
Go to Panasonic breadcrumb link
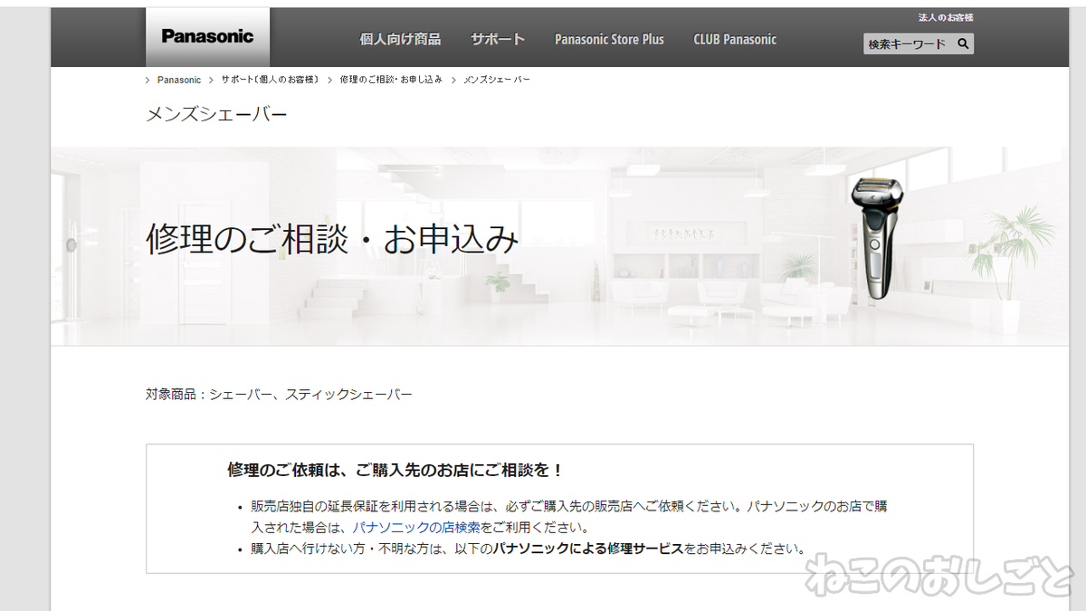click(179, 80)
